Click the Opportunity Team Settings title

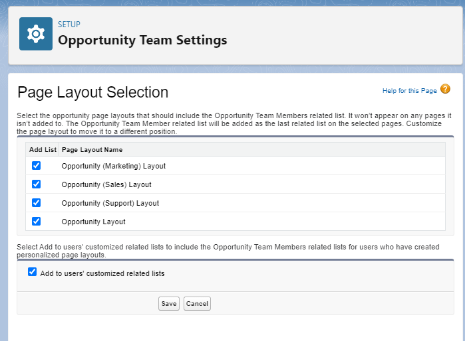click(142, 40)
